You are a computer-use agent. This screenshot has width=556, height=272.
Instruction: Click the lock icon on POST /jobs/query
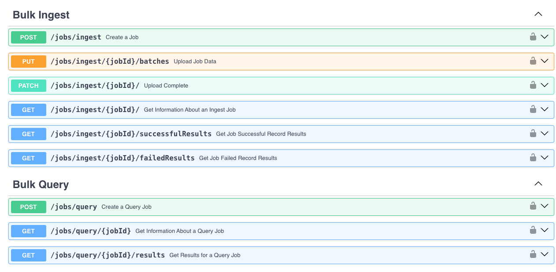[x=533, y=207]
